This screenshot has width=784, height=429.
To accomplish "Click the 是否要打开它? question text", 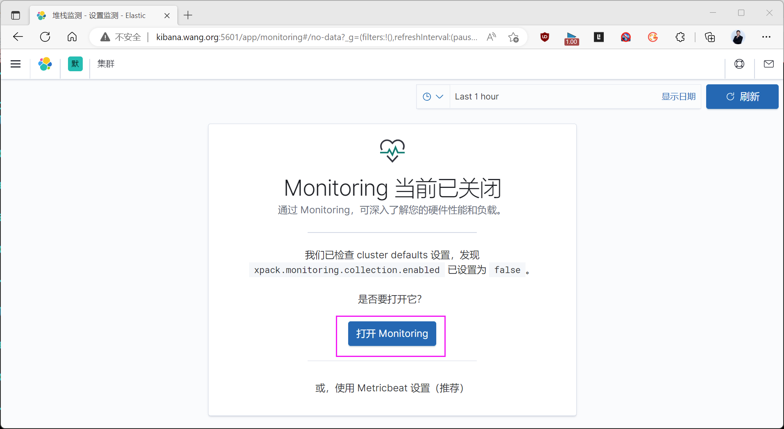I will pos(390,299).
